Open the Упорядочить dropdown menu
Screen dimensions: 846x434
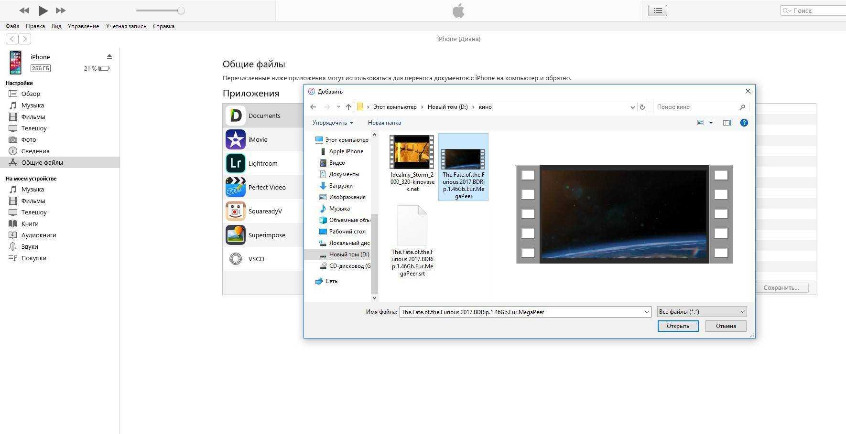point(333,123)
